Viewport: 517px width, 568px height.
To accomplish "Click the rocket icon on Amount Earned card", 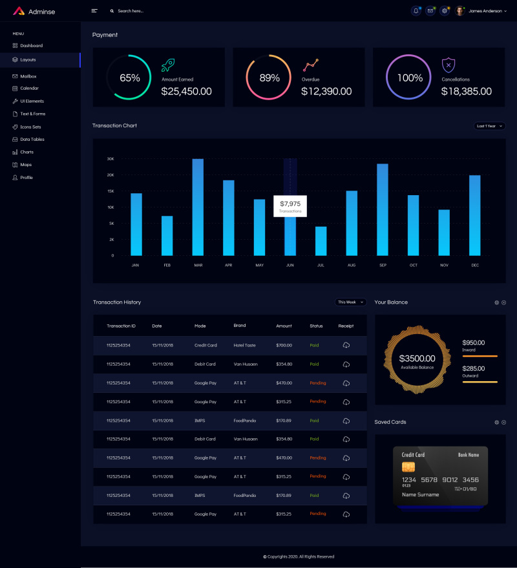I will 167,66.
